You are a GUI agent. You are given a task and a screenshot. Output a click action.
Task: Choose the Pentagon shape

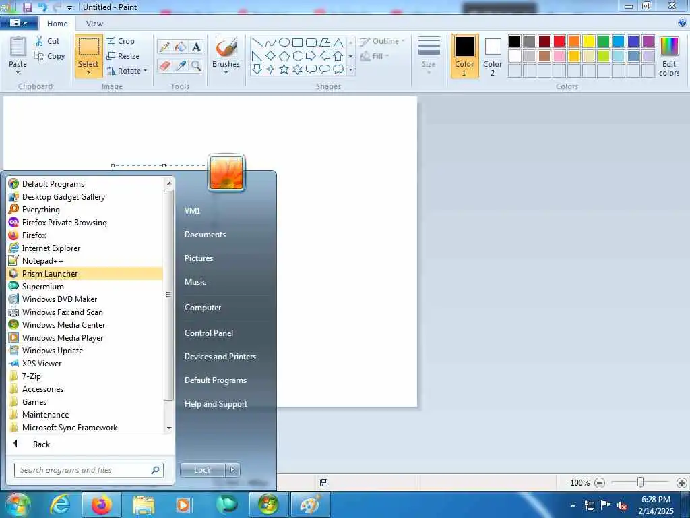click(x=284, y=56)
